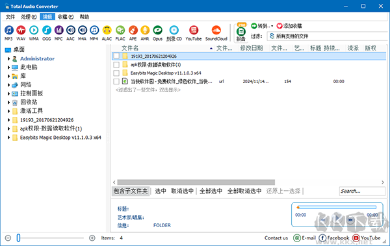Click the OGG format icon
The width and height of the screenshot is (390, 246).
coord(47,31)
